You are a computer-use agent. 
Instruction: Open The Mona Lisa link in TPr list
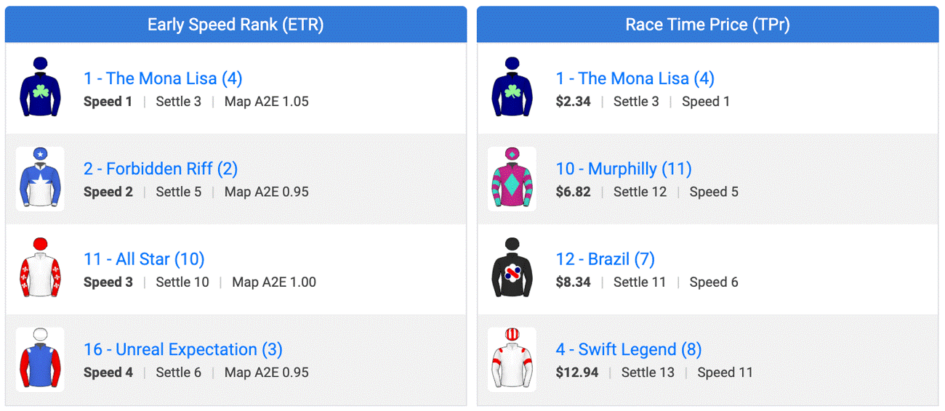(x=635, y=78)
